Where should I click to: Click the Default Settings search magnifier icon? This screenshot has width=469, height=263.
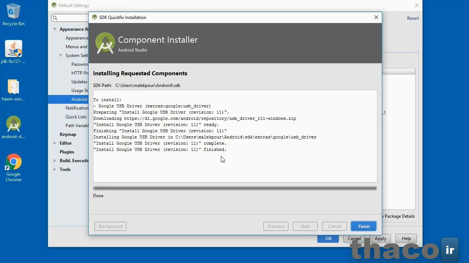(55, 18)
